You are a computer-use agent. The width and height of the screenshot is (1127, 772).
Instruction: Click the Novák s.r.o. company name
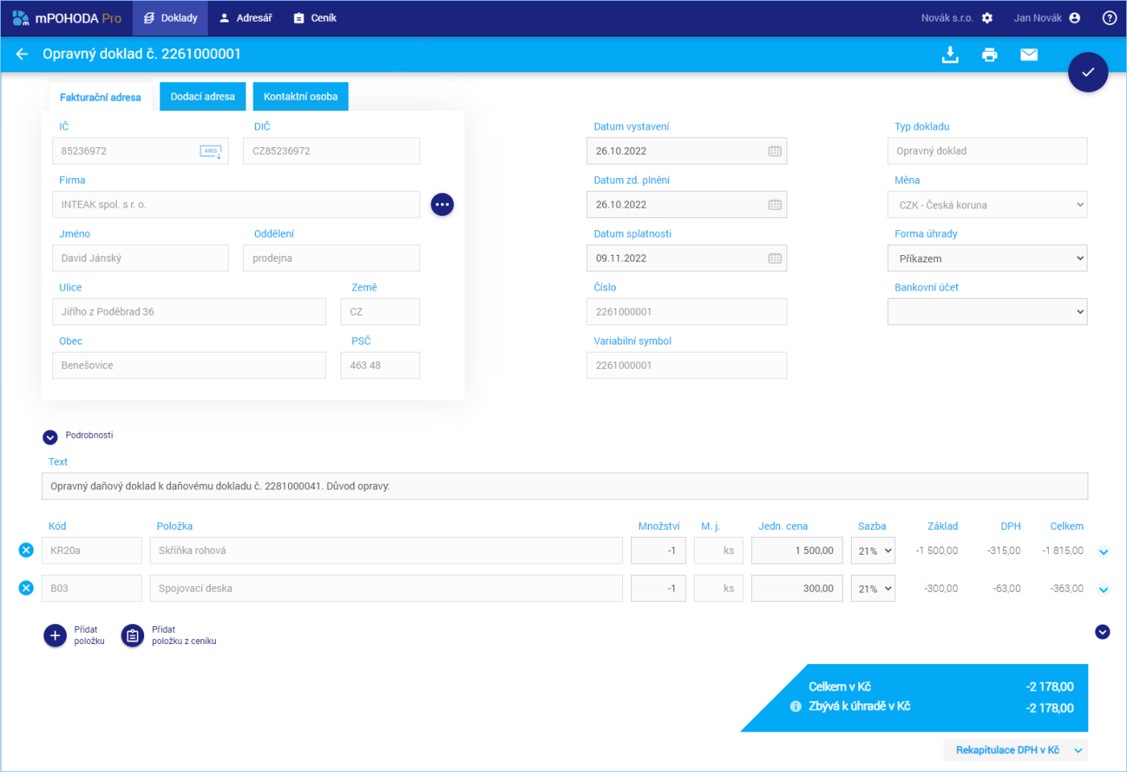tap(947, 18)
